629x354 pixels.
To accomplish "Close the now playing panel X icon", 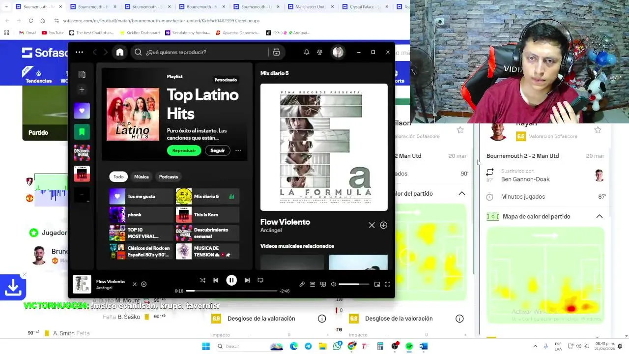I will coord(372,225).
